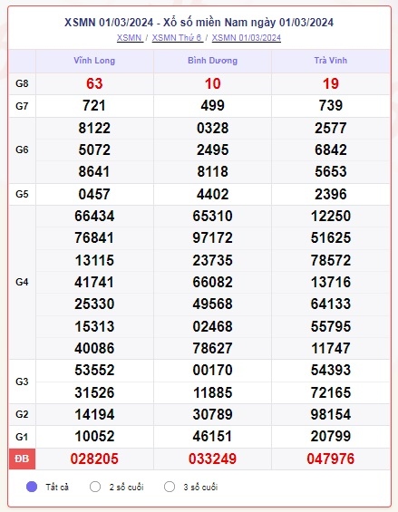Select the Trà Vinh column header
This screenshot has height=512, width=398.
tap(331, 61)
